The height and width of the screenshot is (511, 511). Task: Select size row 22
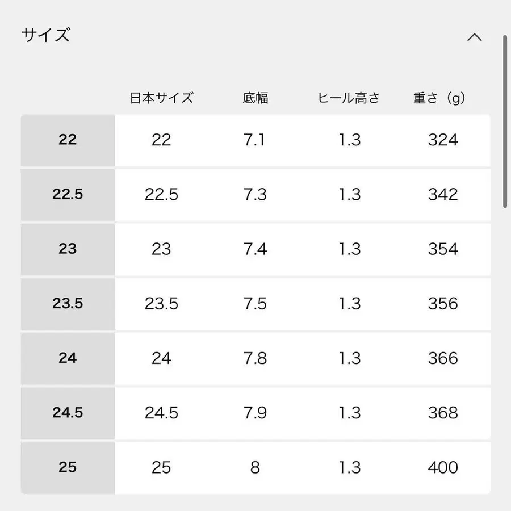click(68, 140)
